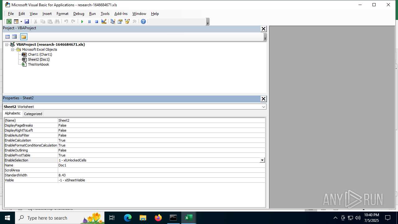
Task: Open the Insert object dropdown arrow
Action: pos(21,21)
